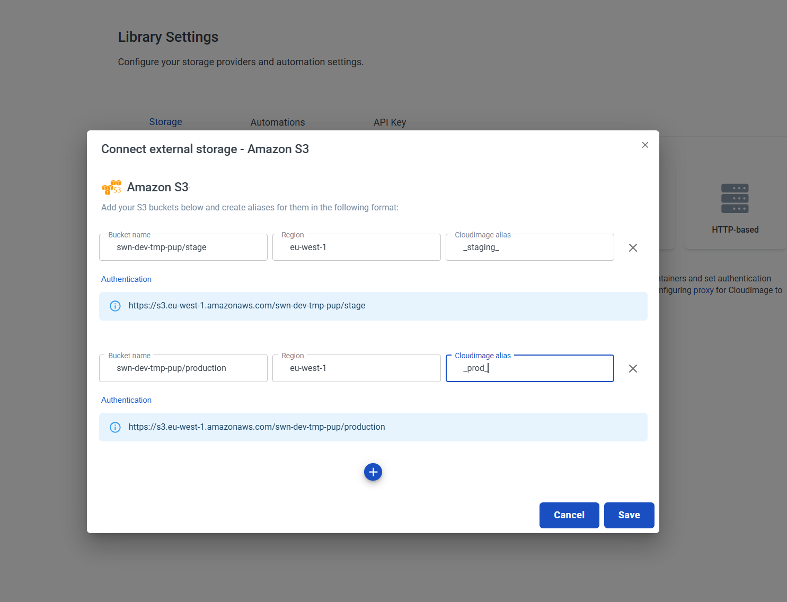This screenshot has width=787, height=602.
Task: Select the HTTP-based storage server icon
Action: (735, 199)
